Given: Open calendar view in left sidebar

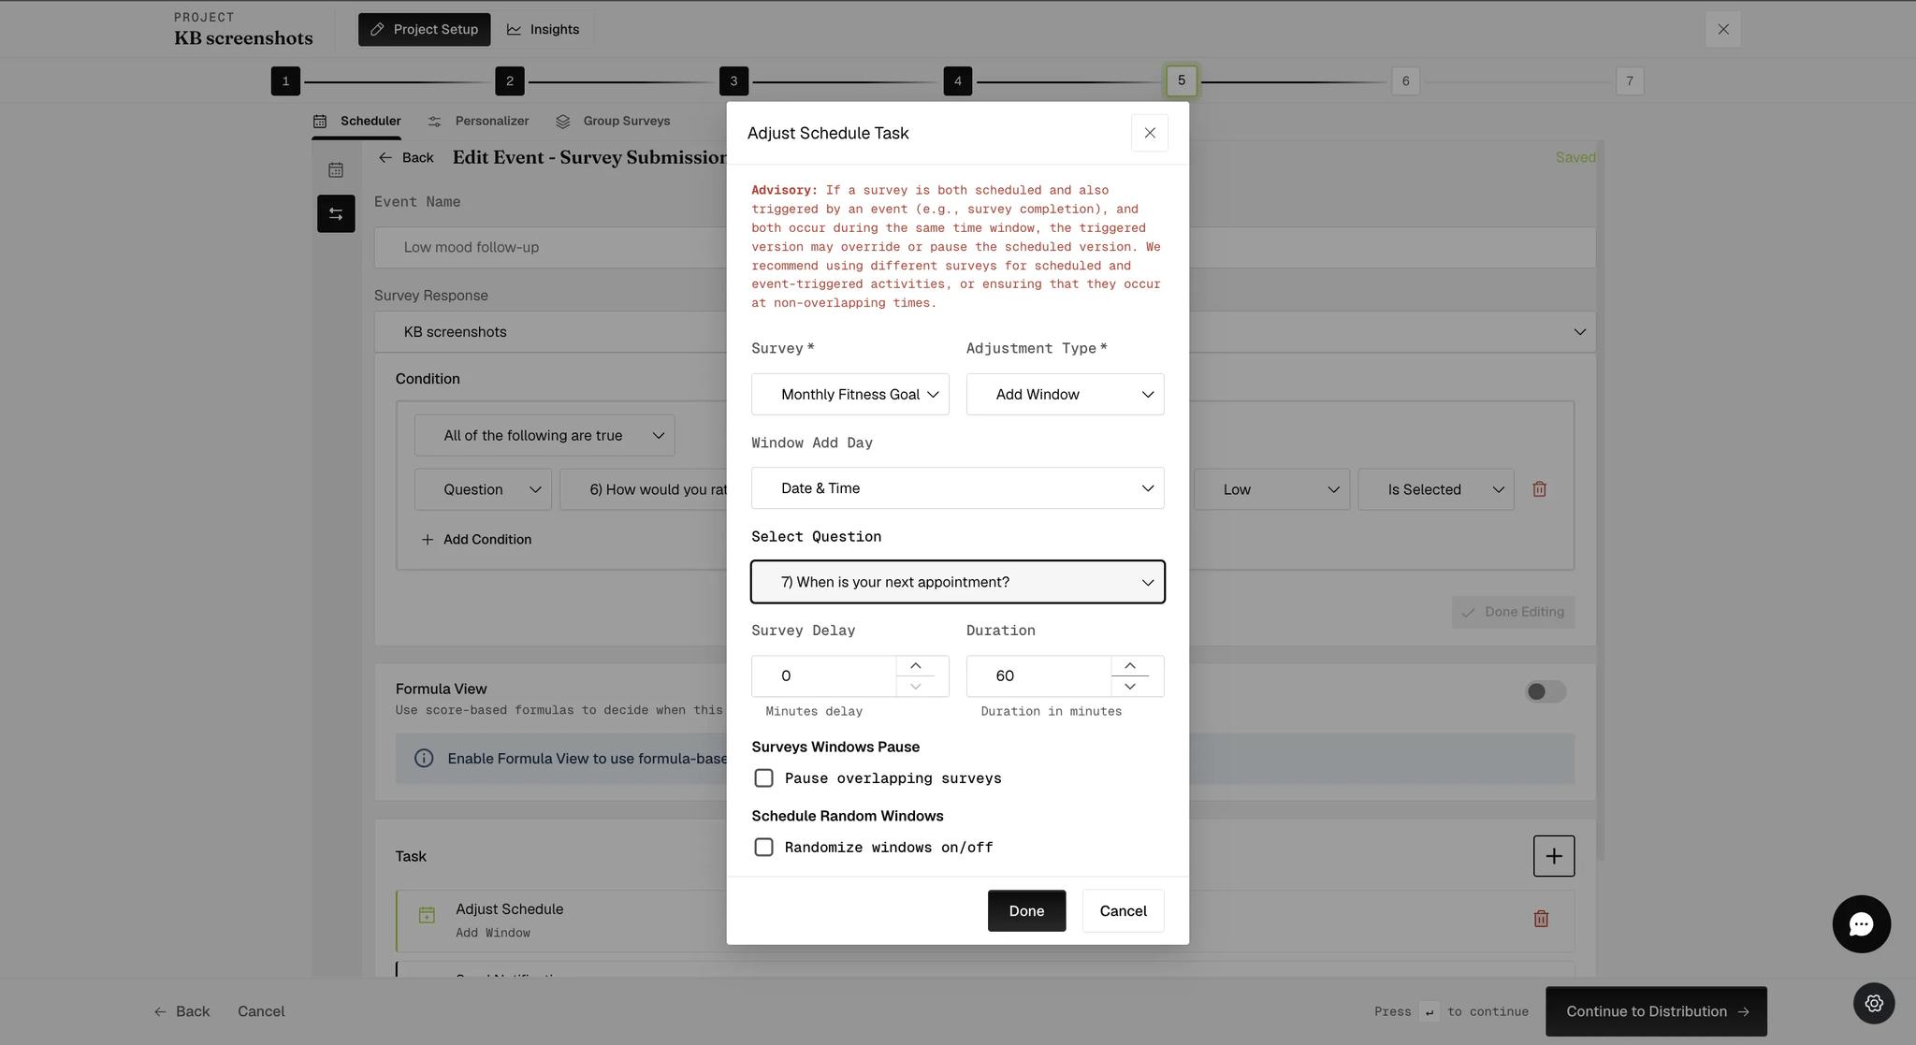Looking at the screenshot, I should coord(336,170).
